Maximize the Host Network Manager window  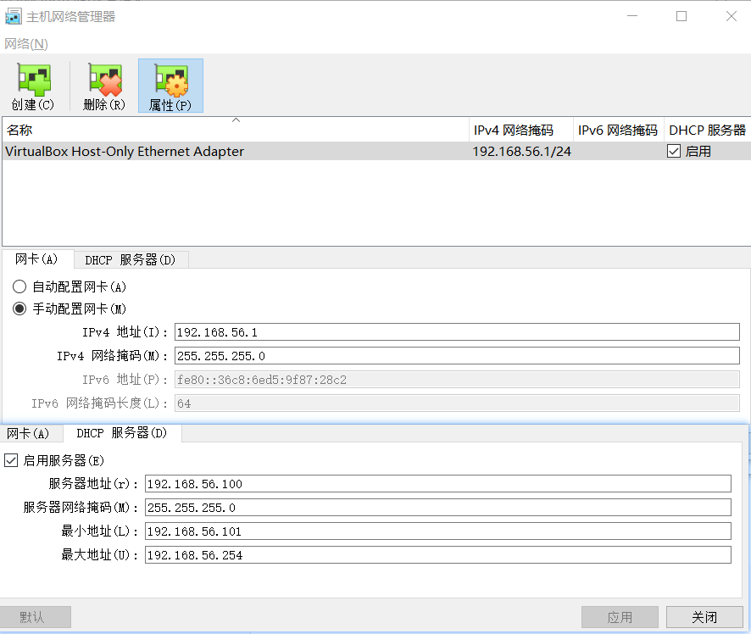click(681, 16)
